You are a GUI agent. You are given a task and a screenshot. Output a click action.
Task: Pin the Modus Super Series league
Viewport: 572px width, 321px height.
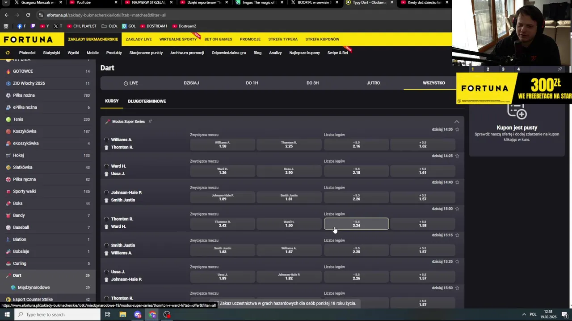point(150,121)
